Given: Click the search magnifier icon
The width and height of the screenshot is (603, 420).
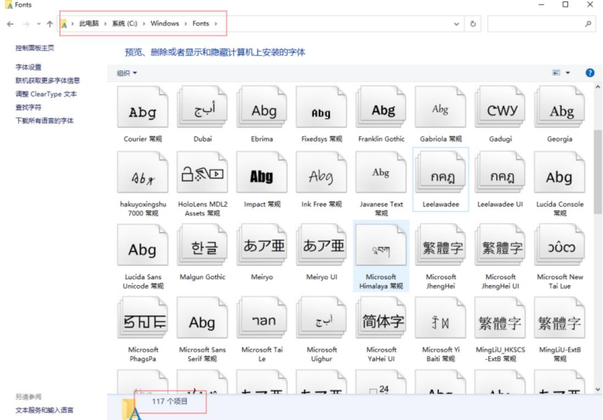Looking at the screenshot, I should point(588,24).
